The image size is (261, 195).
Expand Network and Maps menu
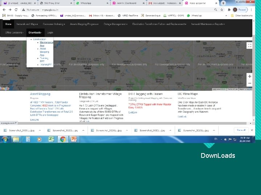27,24
